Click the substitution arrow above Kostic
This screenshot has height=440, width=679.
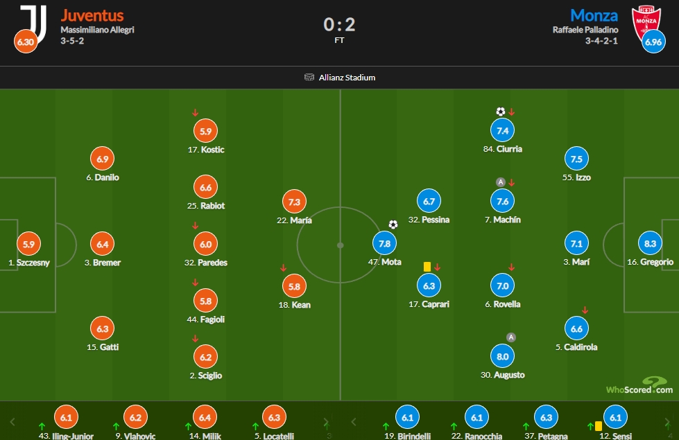pyautogui.click(x=196, y=112)
